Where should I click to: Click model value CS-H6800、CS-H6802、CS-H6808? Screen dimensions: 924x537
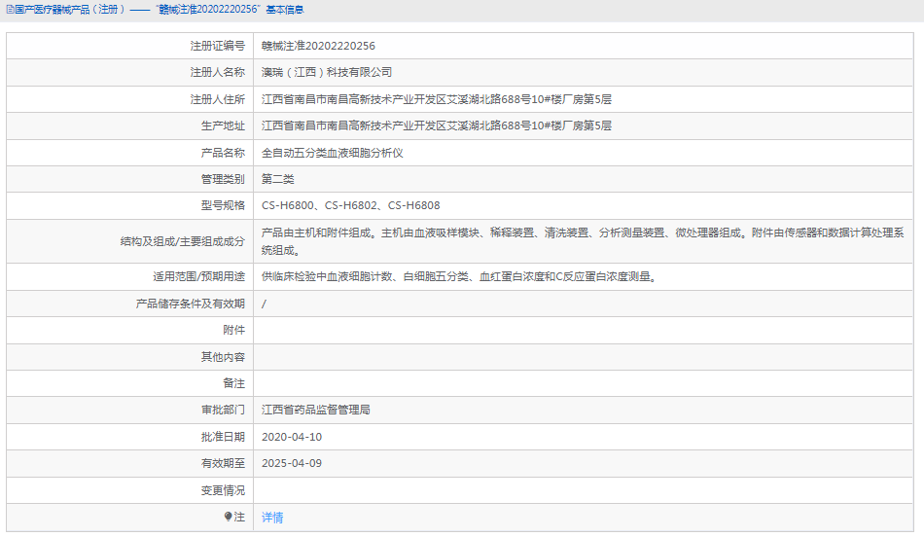pyautogui.click(x=350, y=205)
